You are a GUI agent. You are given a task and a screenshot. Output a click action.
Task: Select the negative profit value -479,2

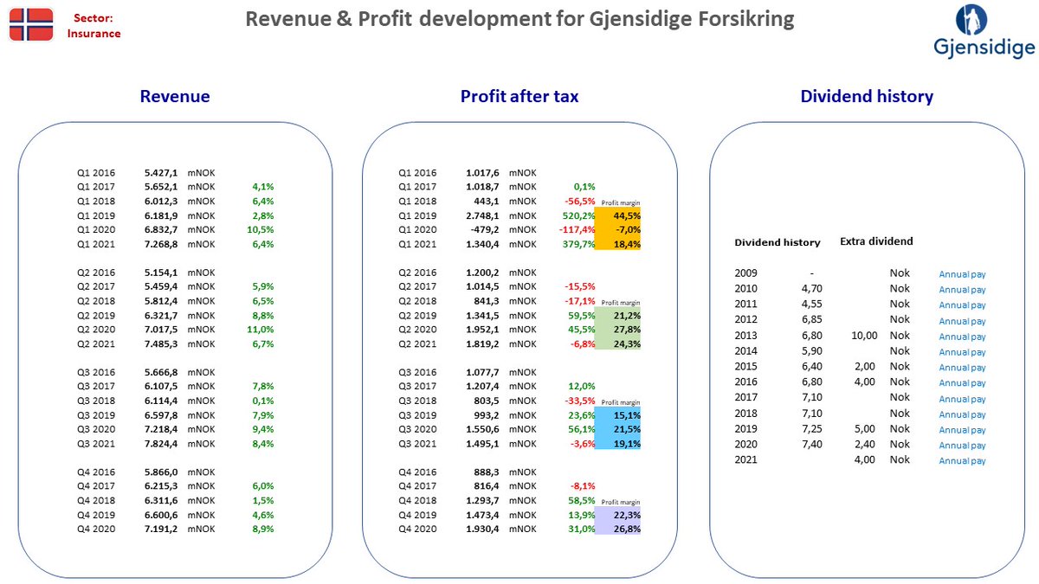pyautogui.click(x=486, y=229)
